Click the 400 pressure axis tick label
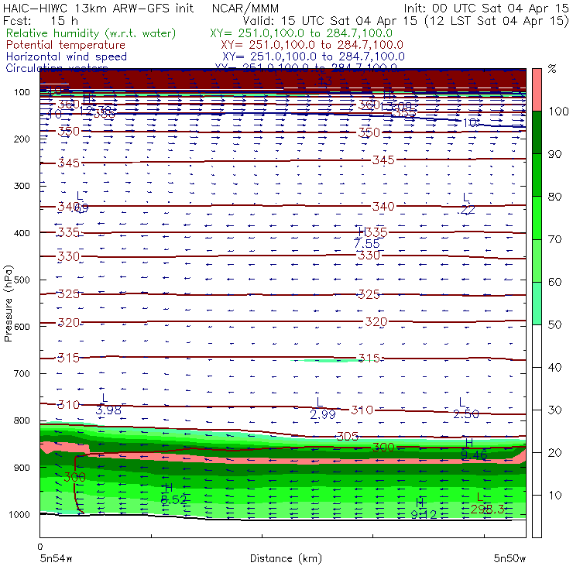 22,233
